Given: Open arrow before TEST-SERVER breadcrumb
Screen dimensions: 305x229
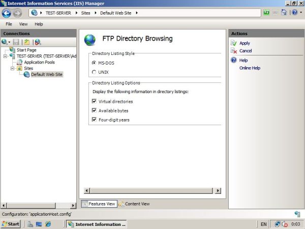Looking at the screenshot, I should click(41, 13).
